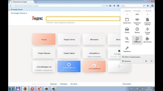Click the Yandex search input field

(83, 19)
